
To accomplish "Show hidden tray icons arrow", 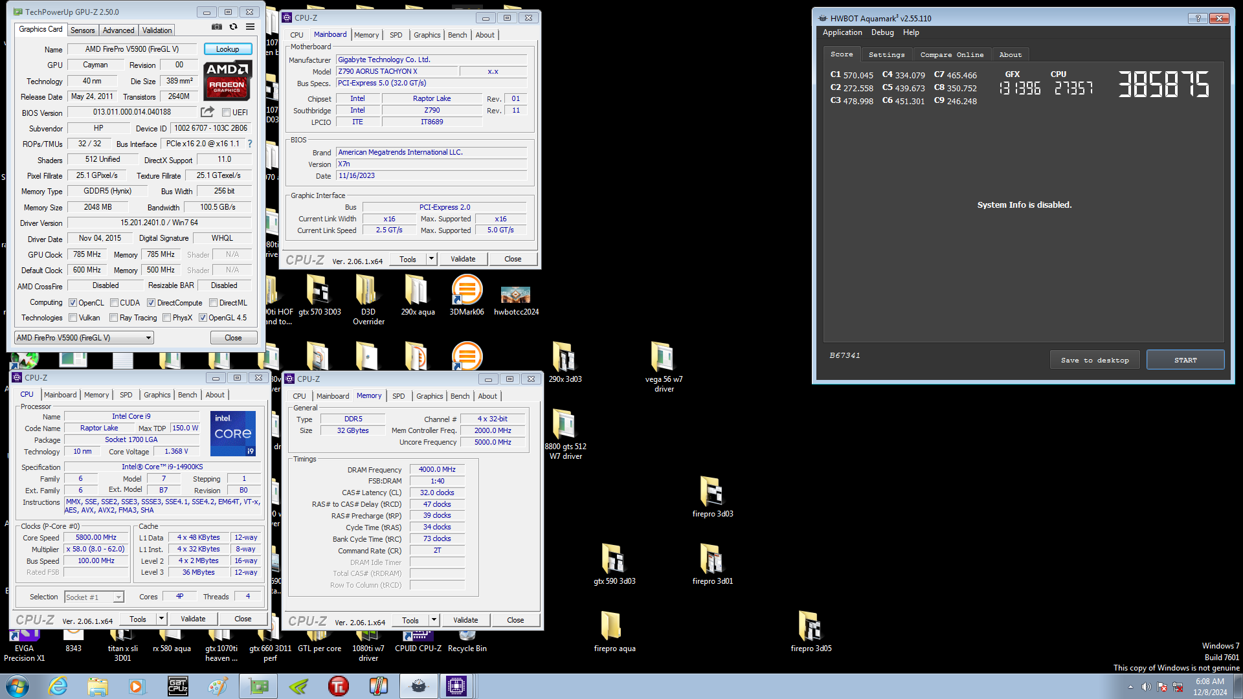I will (x=1131, y=687).
